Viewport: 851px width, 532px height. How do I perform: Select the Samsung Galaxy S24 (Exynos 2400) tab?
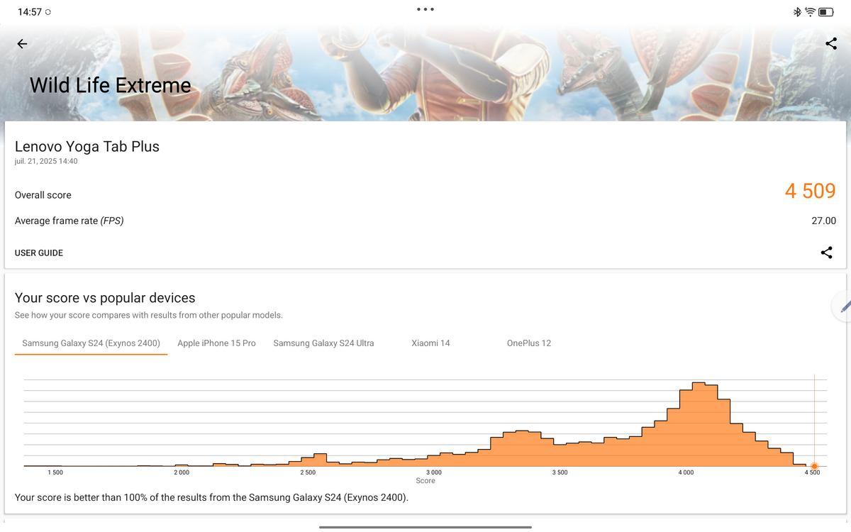pyautogui.click(x=91, y=343)
